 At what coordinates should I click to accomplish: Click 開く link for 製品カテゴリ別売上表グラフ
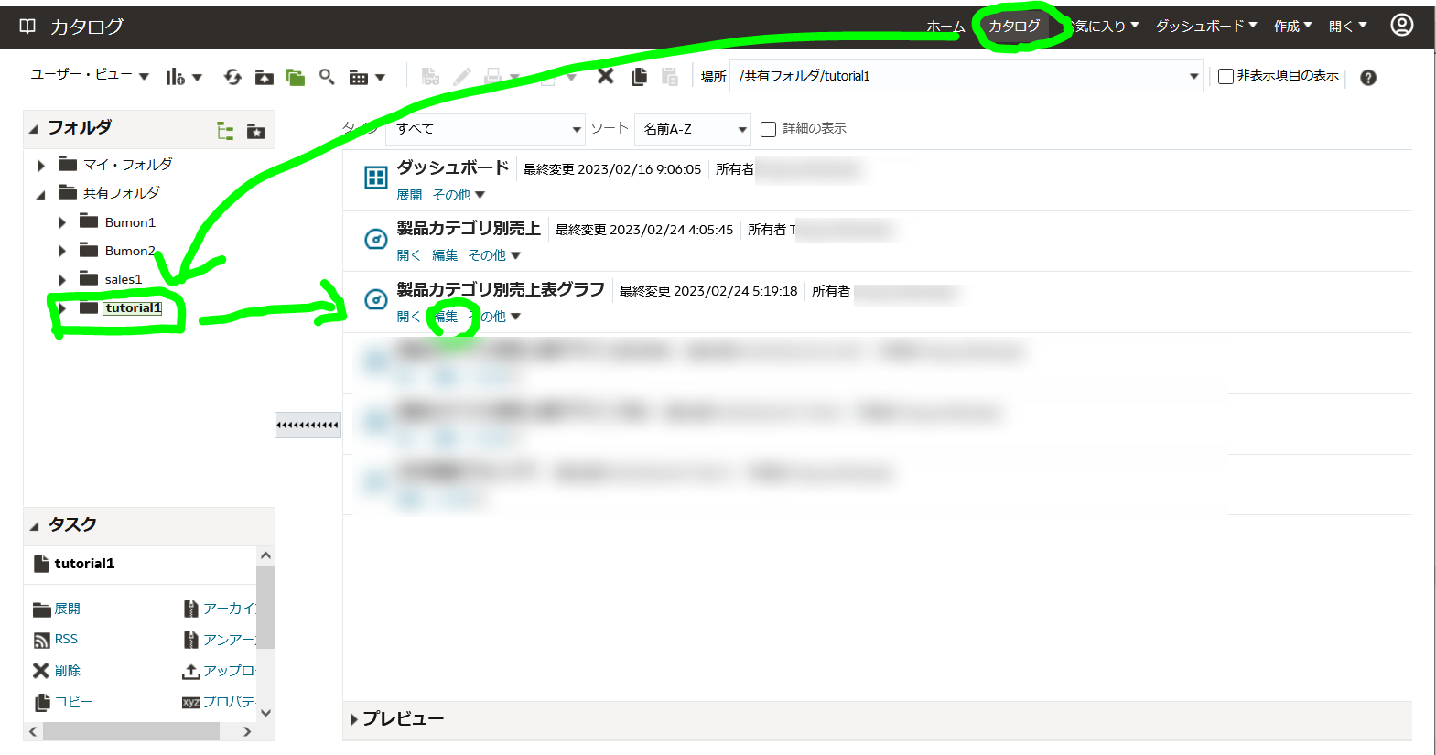408,317
